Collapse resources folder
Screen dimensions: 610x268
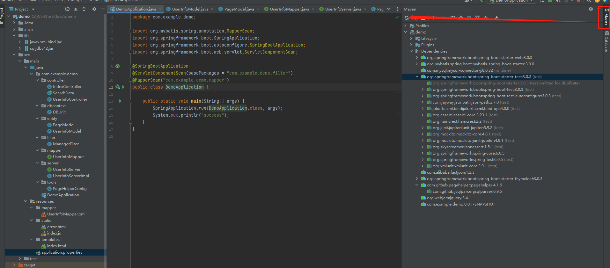26,201
